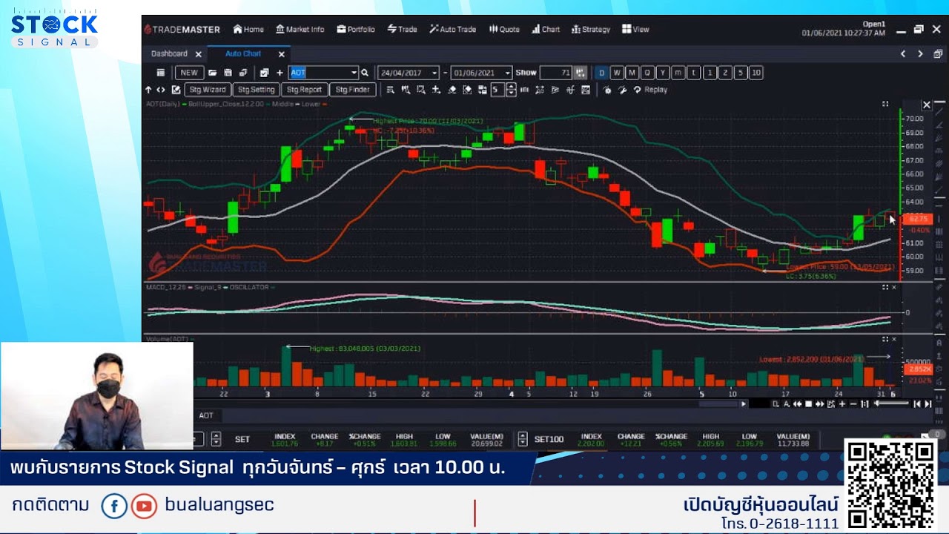Click the chart zoom slider near bottom right
Image resolution: width=949 pixels, height=534 pixels.
pyautogui.click(x=892, y=403)
